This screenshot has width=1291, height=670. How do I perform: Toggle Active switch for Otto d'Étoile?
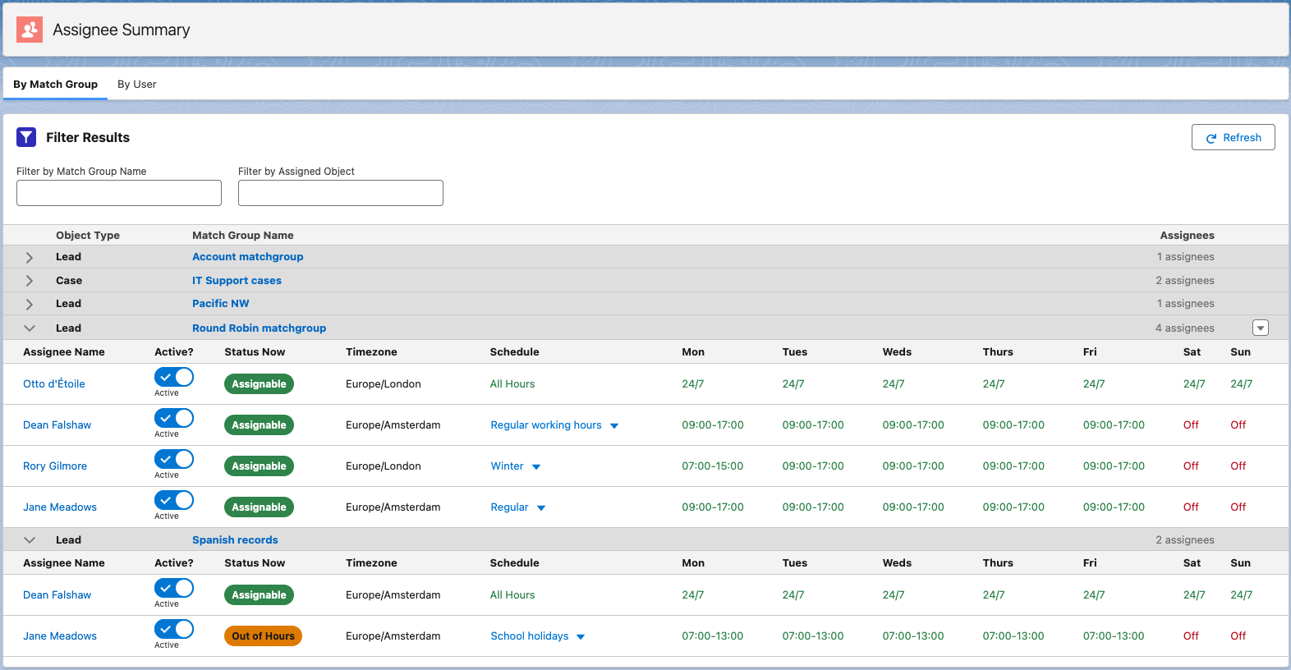[x=174, y=377]
